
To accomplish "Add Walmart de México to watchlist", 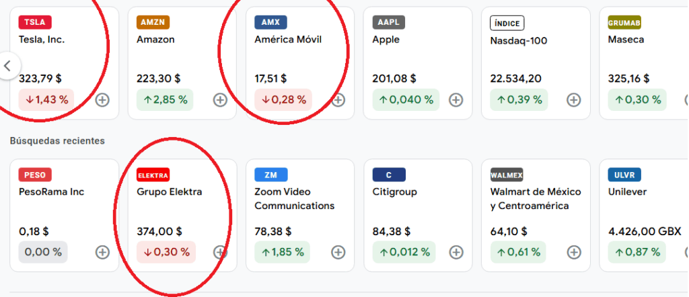I will pos(573,252).
